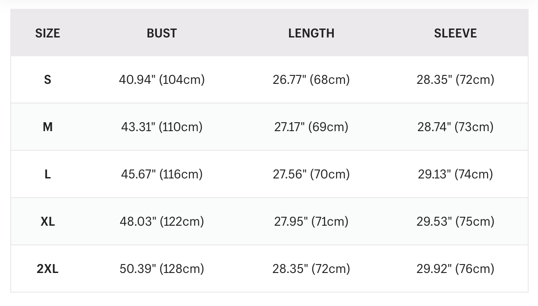
Task: Click sleeve value 28.74" (73cm)
Action: (455, 127)
